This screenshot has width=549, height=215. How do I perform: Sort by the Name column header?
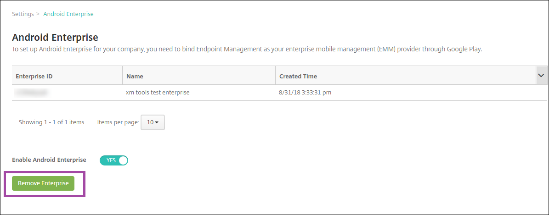point(135,76)
